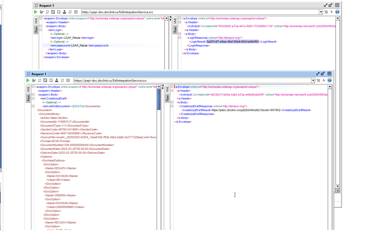Click clone request stamp icon in upper toolbar

[x=64, y=12]
